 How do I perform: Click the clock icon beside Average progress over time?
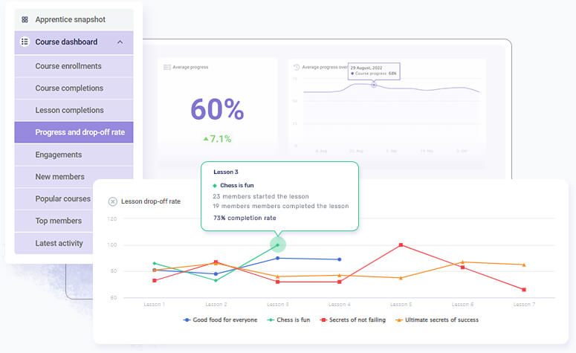click(x=297, y=67)
